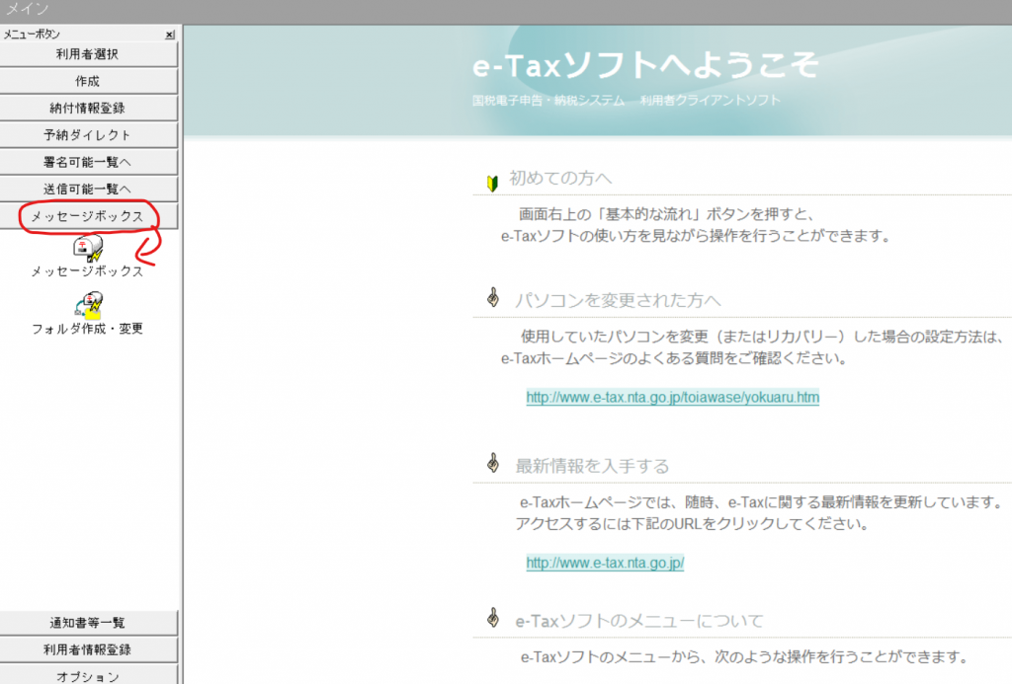
Task: Open the 予納ダイレクト menu button
Action: coord(88,135)
